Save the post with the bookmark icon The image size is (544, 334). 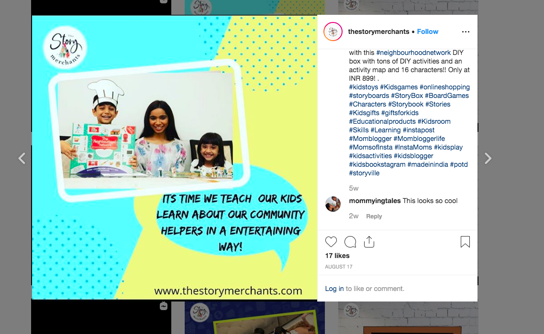(465, 242)
